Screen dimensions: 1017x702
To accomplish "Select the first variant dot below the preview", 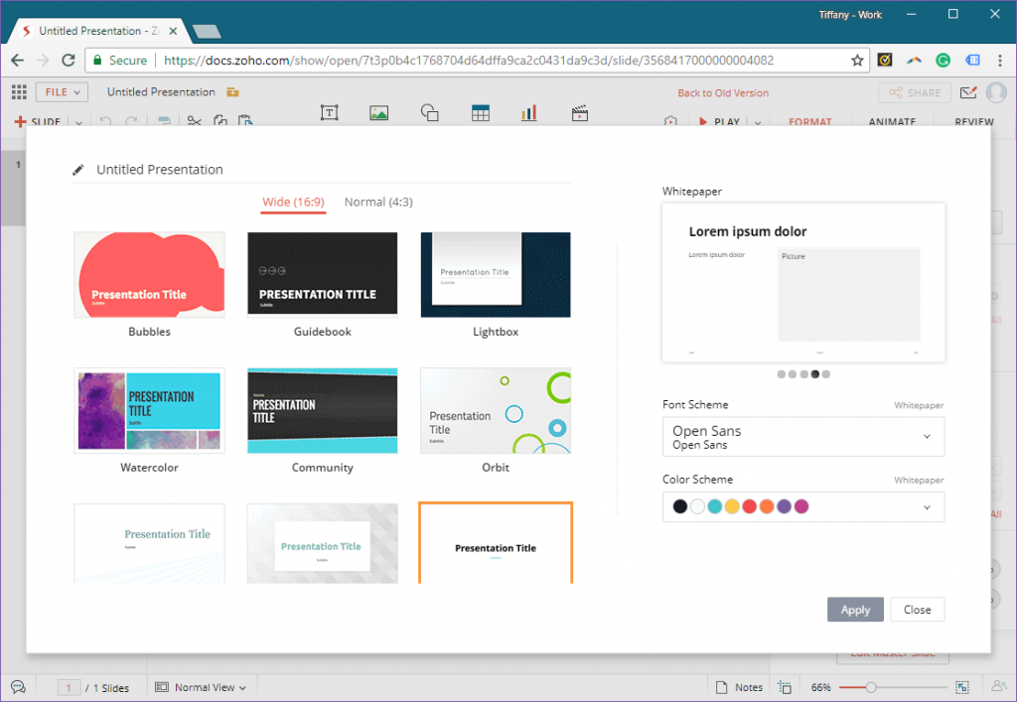I will 780,374.
